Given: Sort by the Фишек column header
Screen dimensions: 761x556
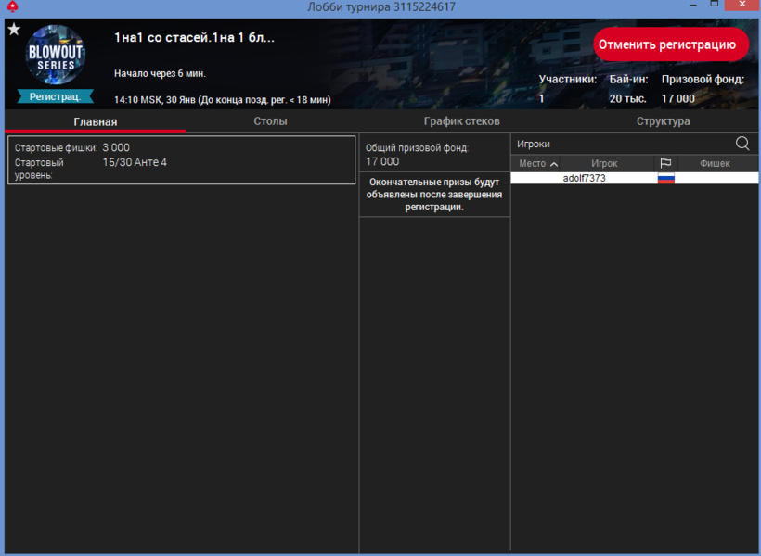Looking at the screenshot, I should [x=716, y=164].
